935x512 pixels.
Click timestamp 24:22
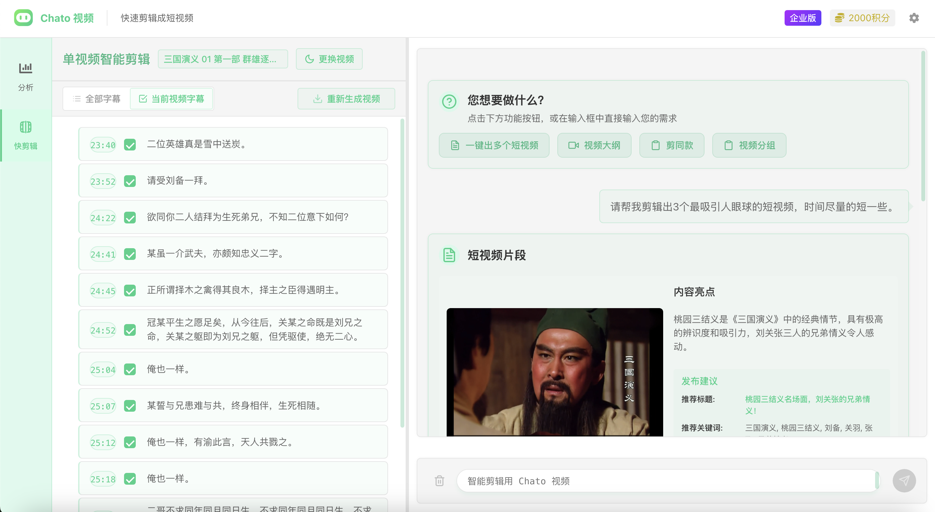click(x=103, y=218)
